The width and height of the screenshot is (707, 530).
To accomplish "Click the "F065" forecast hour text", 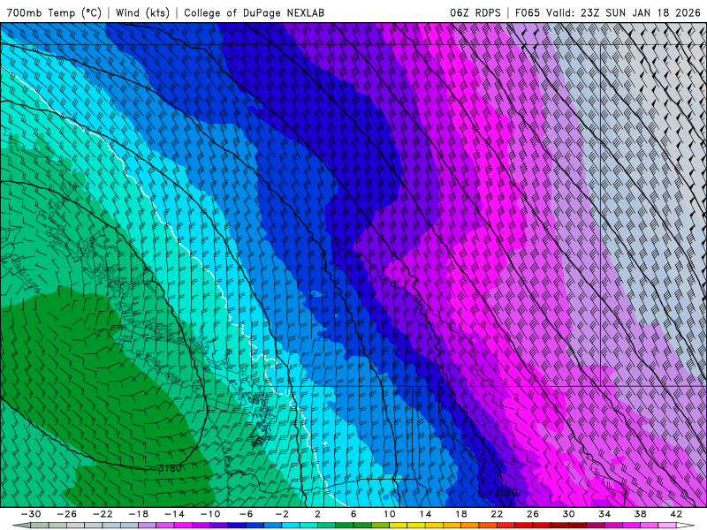I will tap(528, 12).
